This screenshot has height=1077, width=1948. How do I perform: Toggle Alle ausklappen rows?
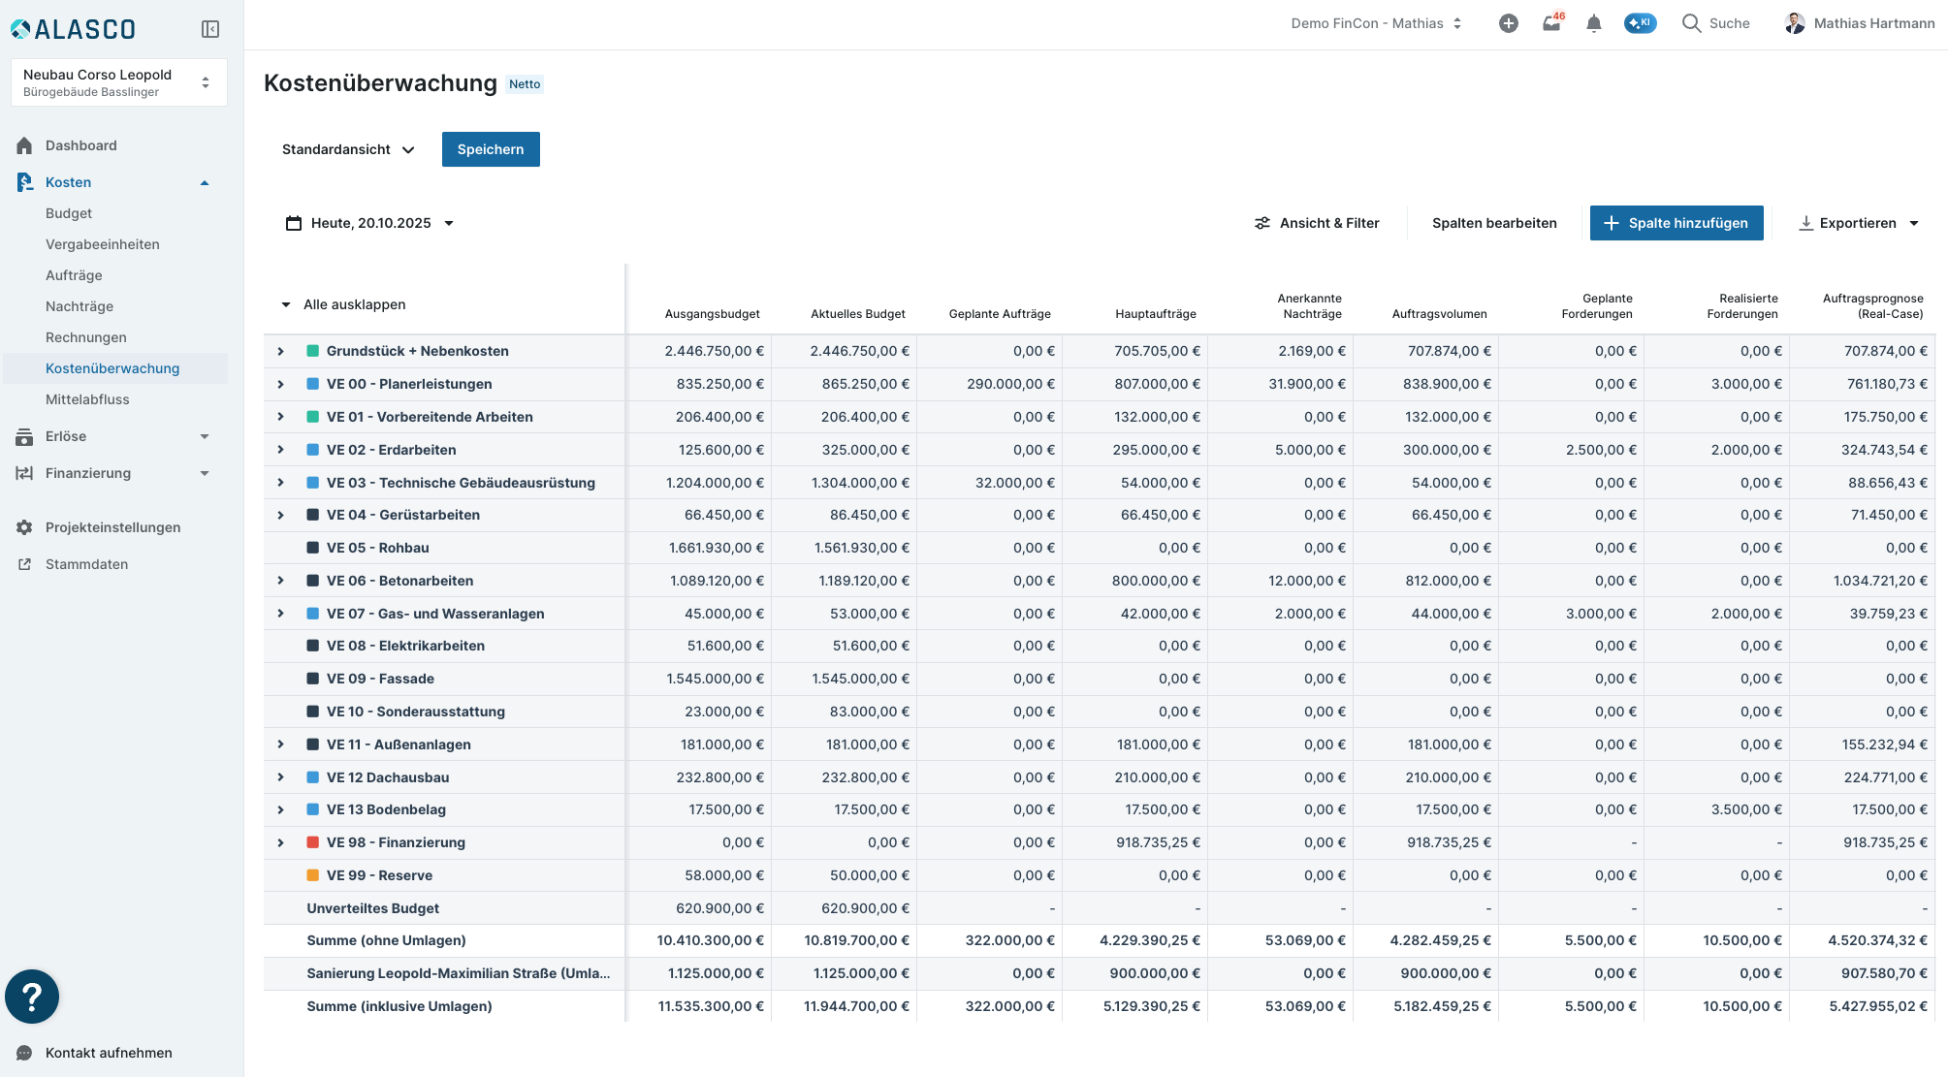pyautogui.click(x=286, y=304)
